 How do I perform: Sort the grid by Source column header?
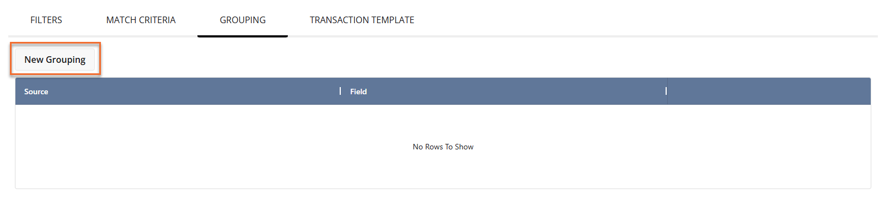178,92
